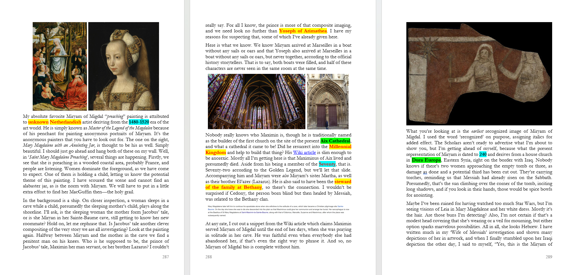Click the stained glass chapel interior photo

pyautogui.click(x=256, y=102)
